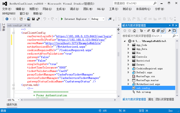Switch to the 属性 tab

[x=151, y=99]
